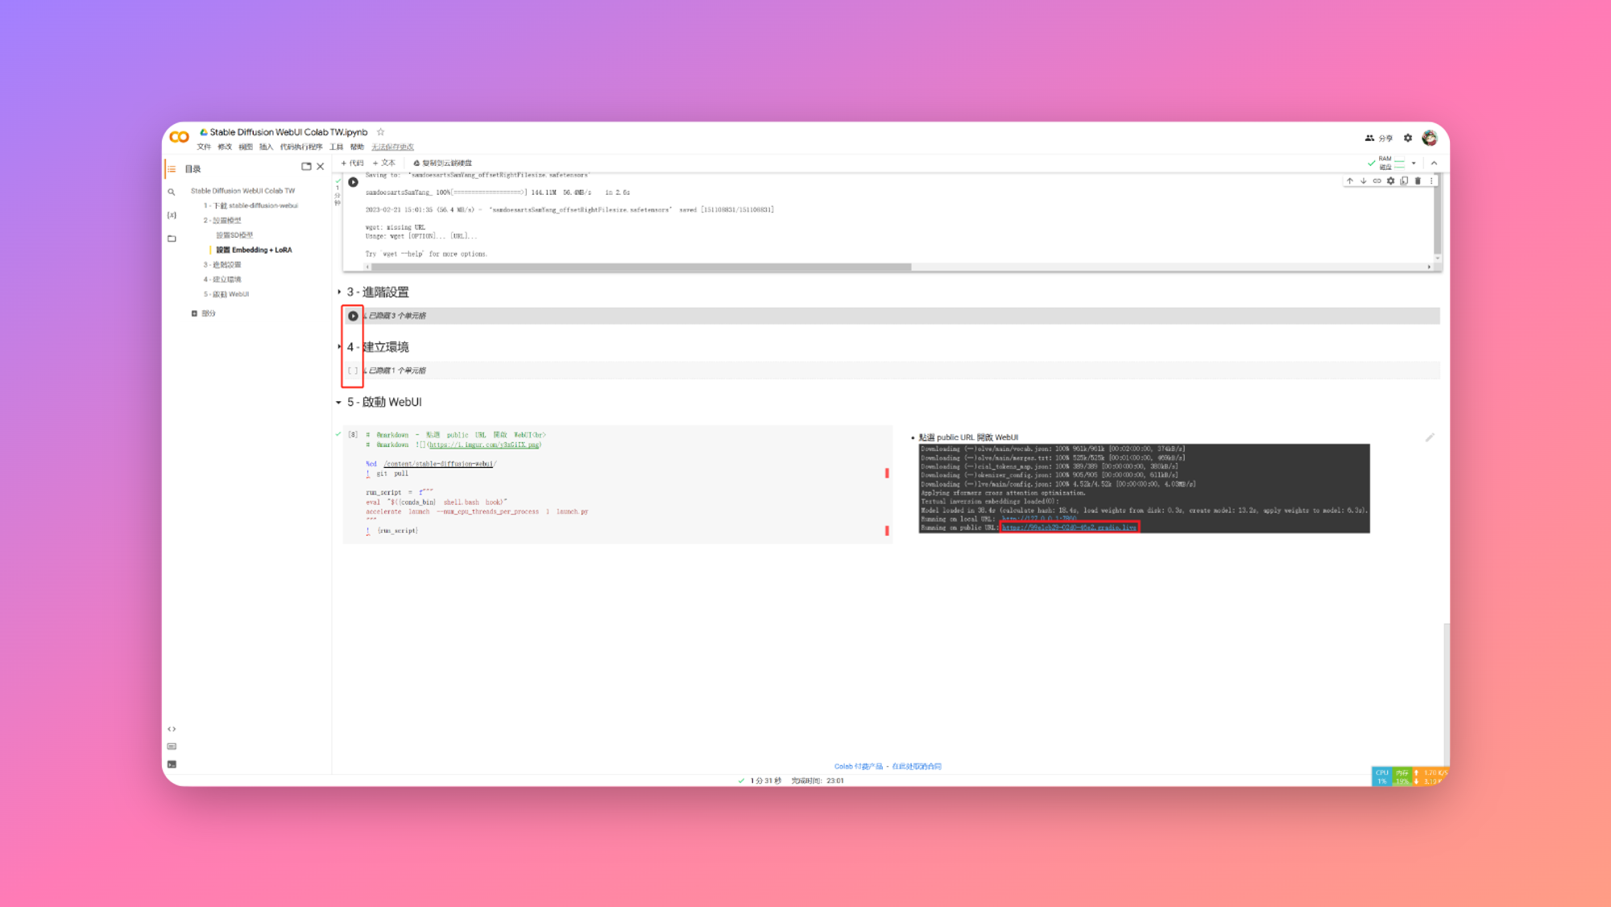The width and height of the screenshot is (1611, 907).
Task: Open the imgur link in the code cell
Action: 484,445
